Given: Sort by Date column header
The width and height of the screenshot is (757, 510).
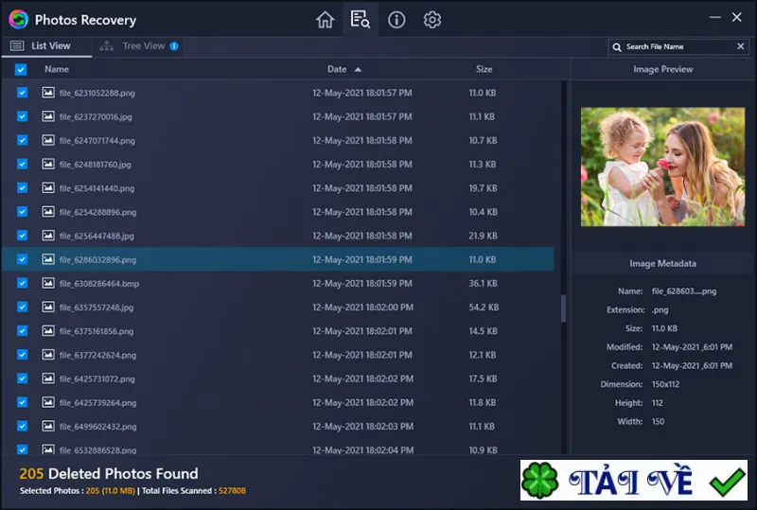Looking at the screenshot, I should (337, 69).
